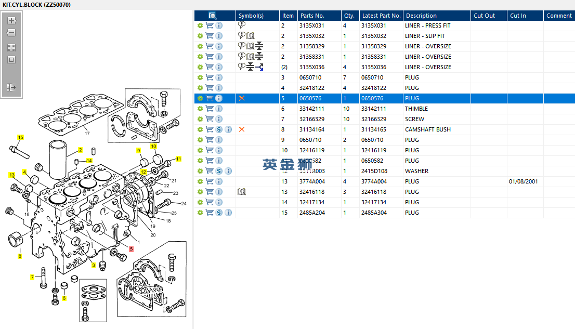Open info for PLUG 32417134

pyautogui.click(x=219, y=202)
